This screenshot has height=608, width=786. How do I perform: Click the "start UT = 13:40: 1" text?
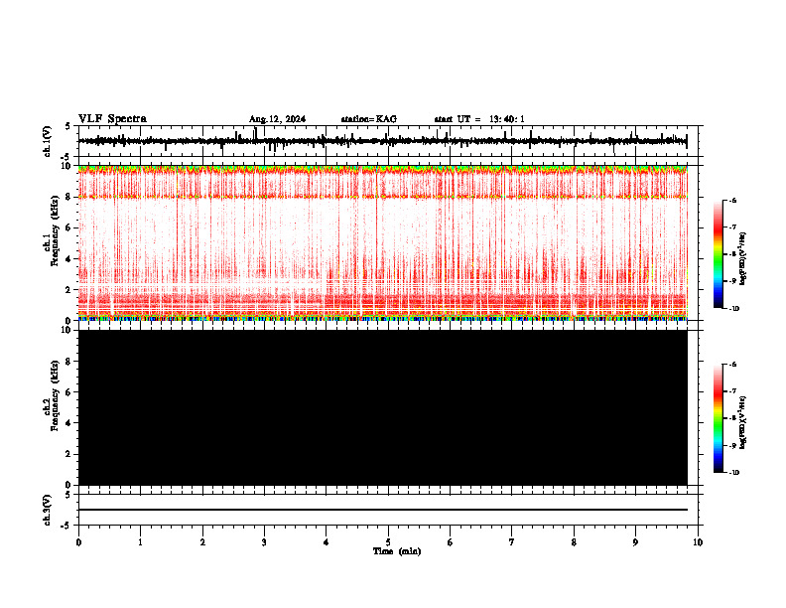pyautogui.click(x=479, y=119)
